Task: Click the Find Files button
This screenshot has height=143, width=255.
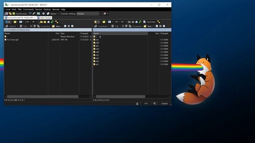Action: pos(149,22)
